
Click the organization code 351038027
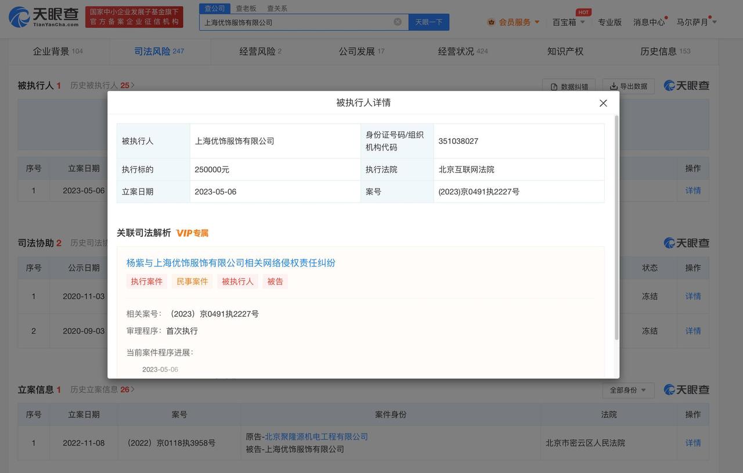459,141
